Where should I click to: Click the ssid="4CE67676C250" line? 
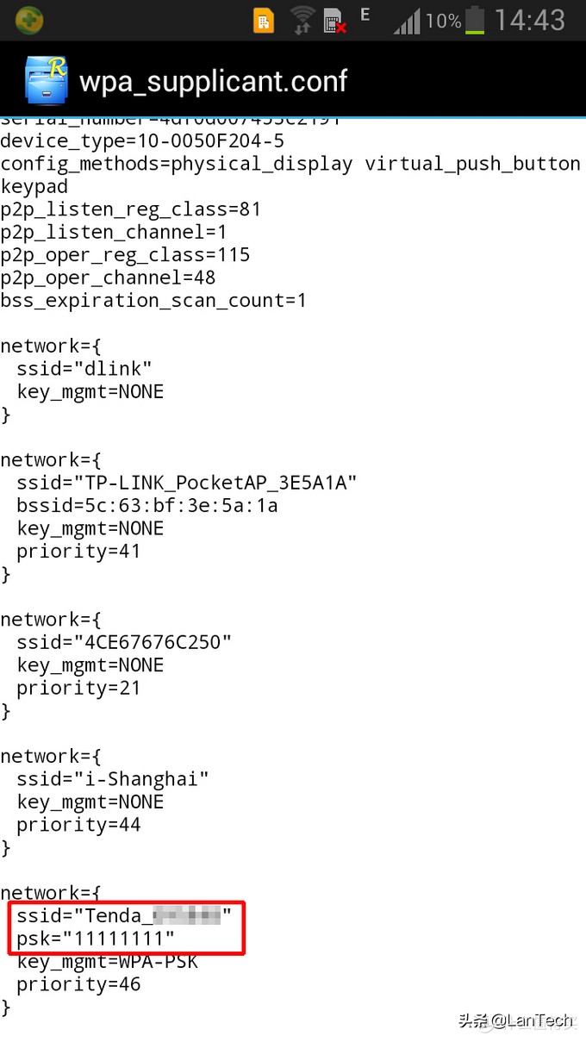pyautogui.click(x=124, y=642)
